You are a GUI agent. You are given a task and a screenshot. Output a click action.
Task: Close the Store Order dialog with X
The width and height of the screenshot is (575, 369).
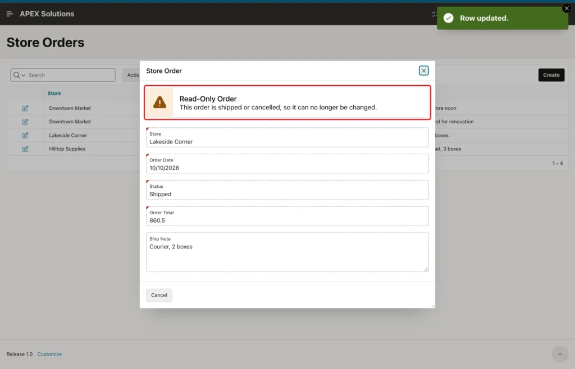pos(423,71)
